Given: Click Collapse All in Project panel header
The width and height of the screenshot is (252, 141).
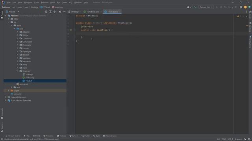Looking at the screenshot, I should (x=55, y=12).
